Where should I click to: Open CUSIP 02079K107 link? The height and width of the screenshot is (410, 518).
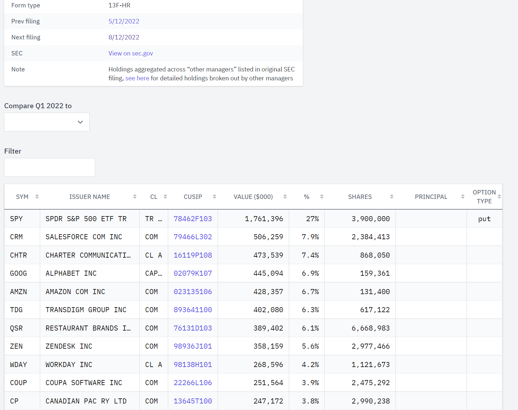point(193,273)
